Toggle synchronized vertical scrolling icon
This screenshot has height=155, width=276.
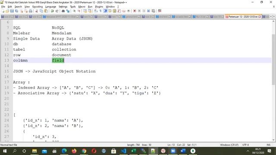[x=85, y=11]
